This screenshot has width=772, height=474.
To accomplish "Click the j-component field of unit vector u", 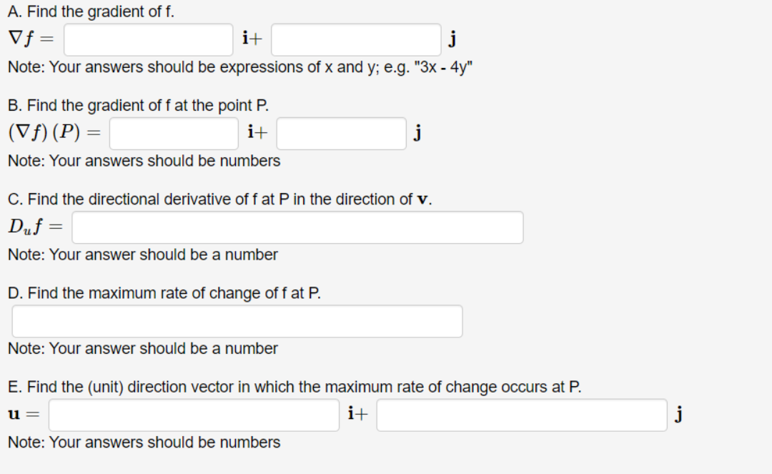I will tap(522, 415).
